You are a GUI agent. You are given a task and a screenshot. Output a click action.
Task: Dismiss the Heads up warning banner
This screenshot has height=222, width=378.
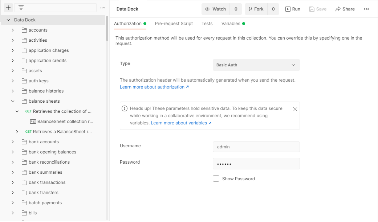tap(295, 109)
